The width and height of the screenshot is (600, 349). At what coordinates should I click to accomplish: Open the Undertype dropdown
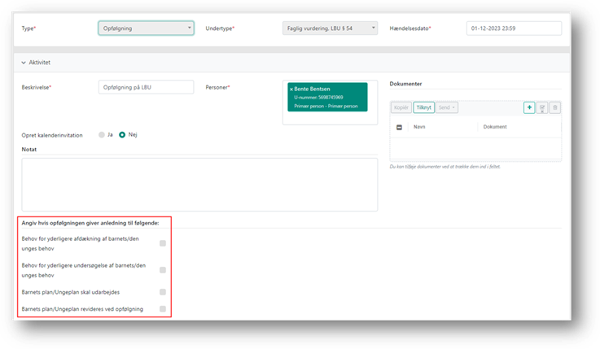point(331,28)
